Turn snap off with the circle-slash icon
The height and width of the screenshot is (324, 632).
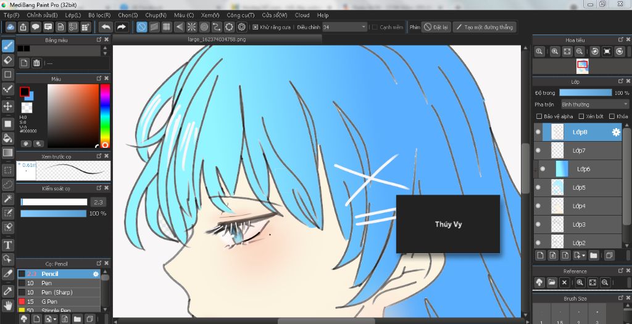(x=141, y=27)
